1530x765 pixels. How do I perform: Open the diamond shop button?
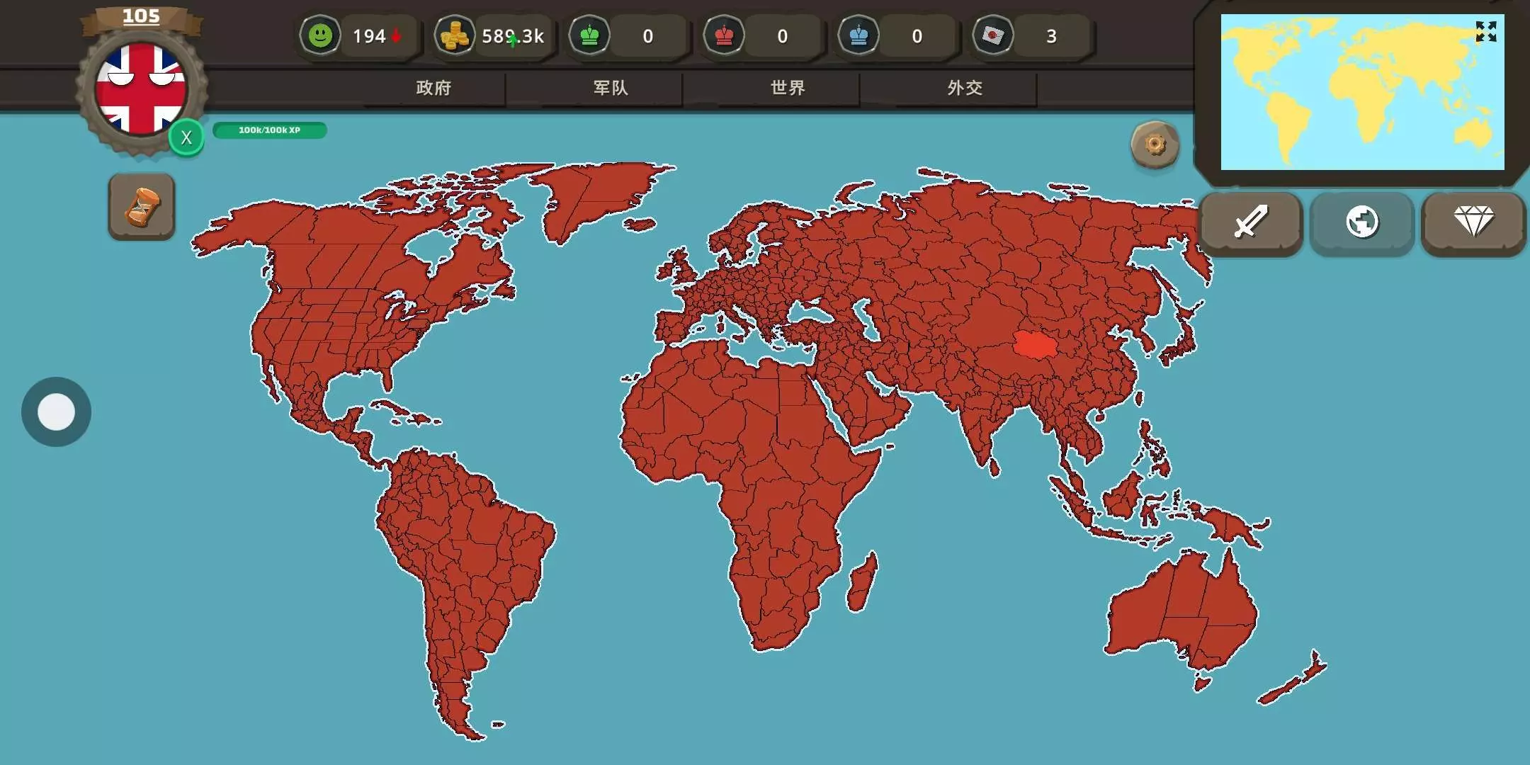[x=1473, y=222]
